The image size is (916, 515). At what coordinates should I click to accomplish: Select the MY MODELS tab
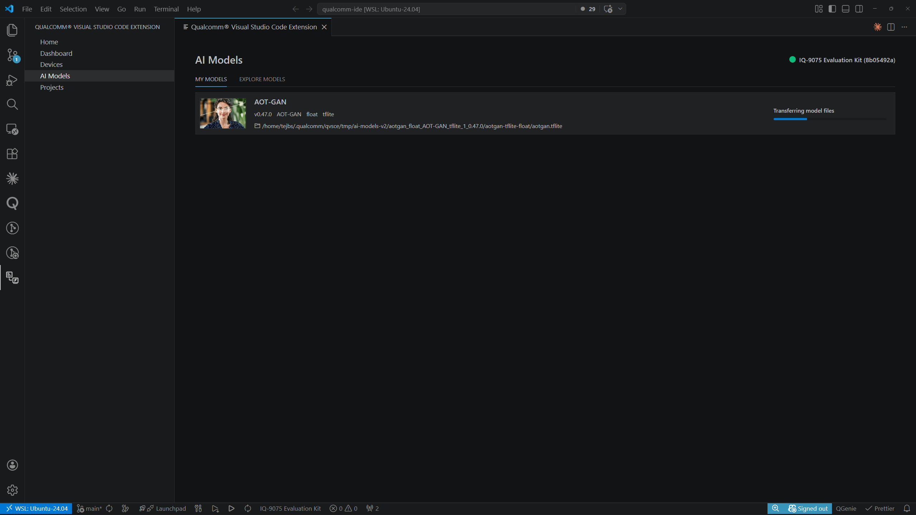click(x=211, y=79)
